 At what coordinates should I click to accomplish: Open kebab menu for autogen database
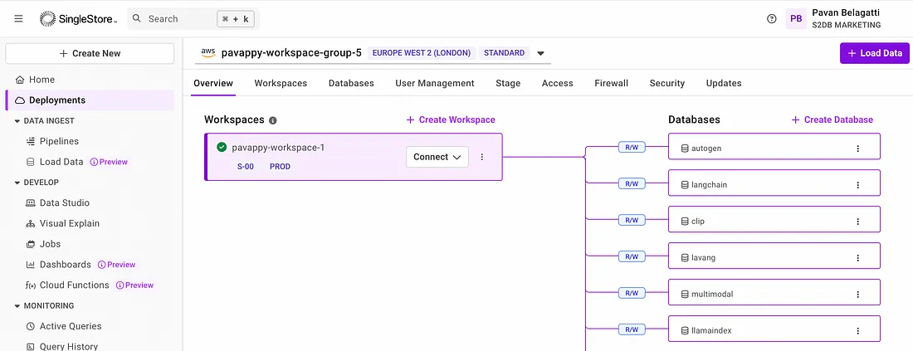(857, 149)
